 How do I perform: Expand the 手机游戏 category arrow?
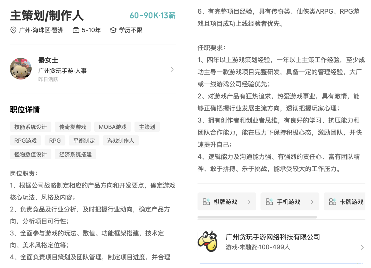point(312,202)
